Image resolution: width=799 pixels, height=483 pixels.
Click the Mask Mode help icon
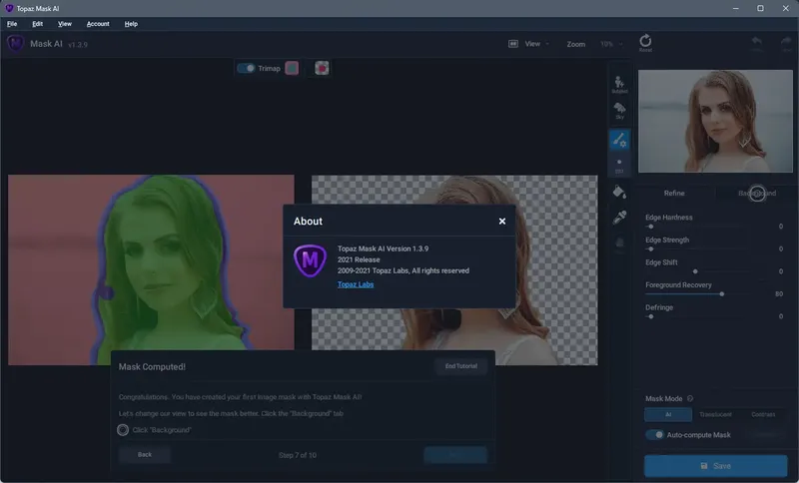pos(690,398)
